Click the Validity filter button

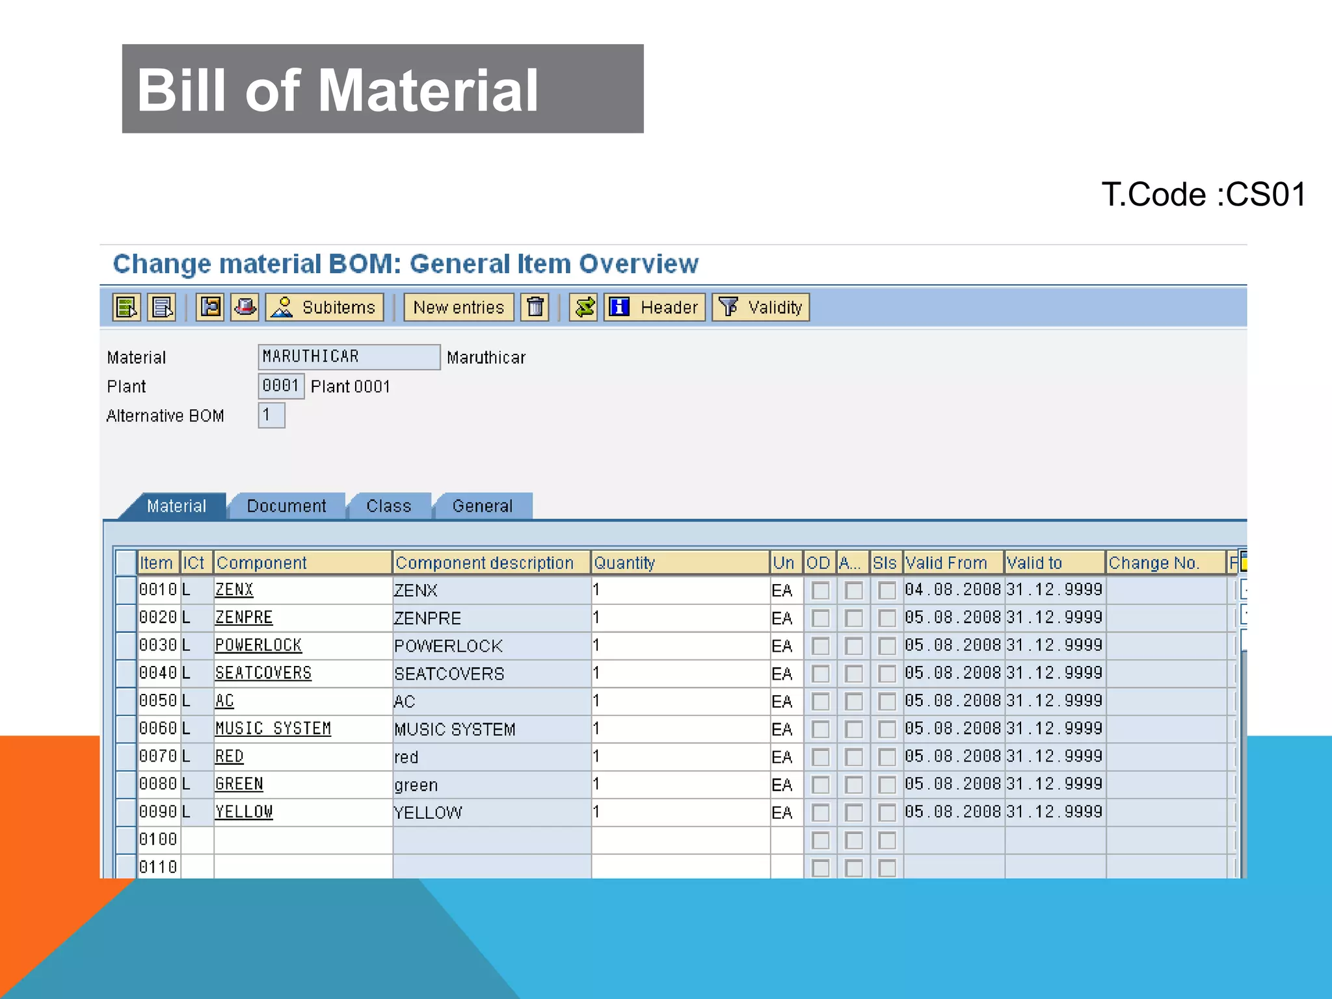click(761, 307)
